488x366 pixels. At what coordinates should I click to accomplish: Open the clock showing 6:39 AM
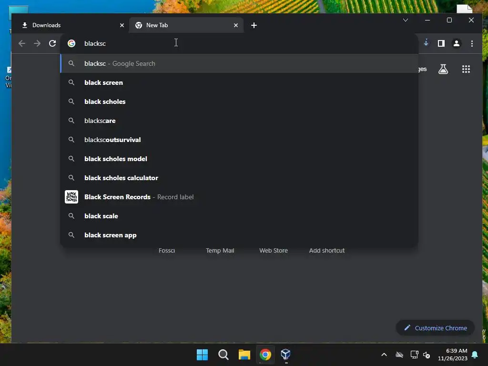[x=453, y=355]
